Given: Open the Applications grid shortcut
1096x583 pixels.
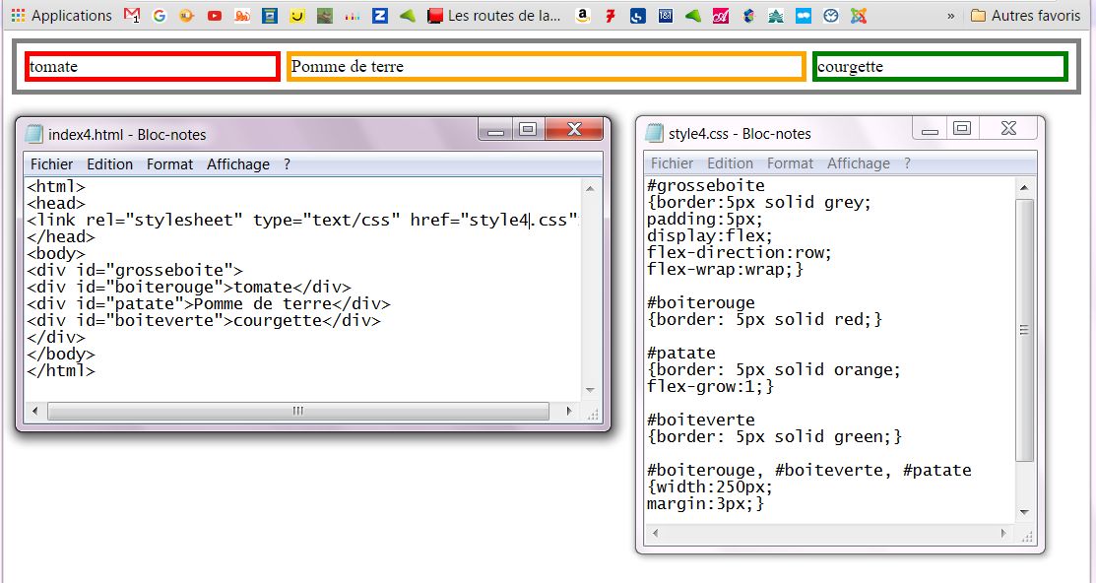Looking at the screenshot, I should (x=16, y=16).
